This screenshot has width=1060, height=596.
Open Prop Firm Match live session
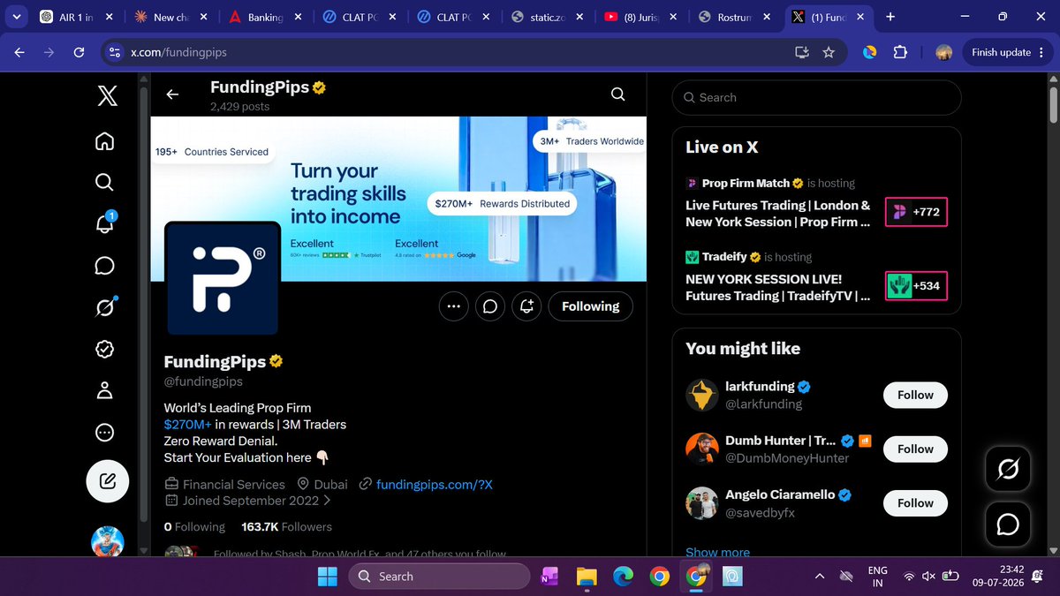pos(777,214)
